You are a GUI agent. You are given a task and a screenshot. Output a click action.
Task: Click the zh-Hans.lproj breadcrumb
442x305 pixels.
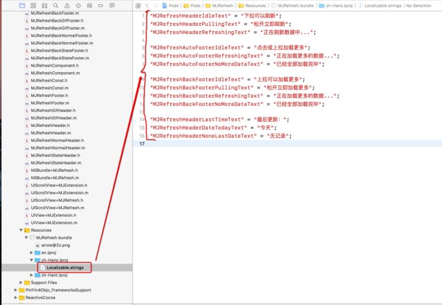point(336,5)
